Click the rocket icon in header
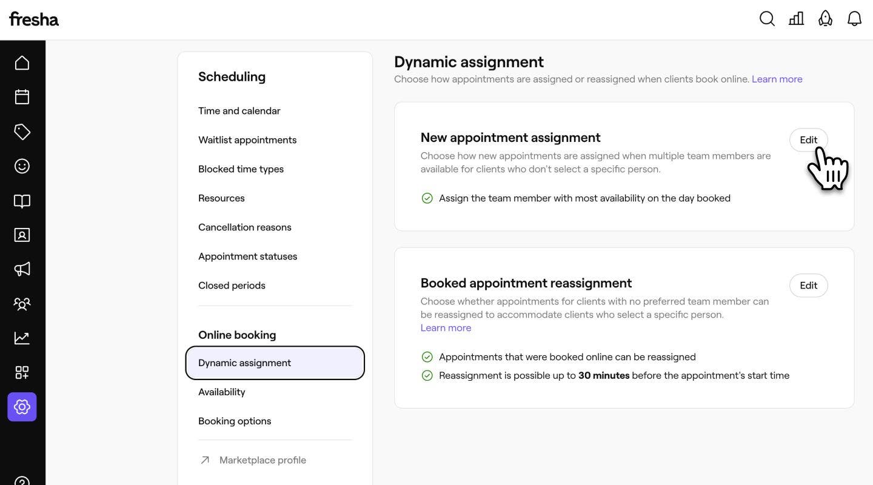873x485 pixels. [x=825, y=19]
